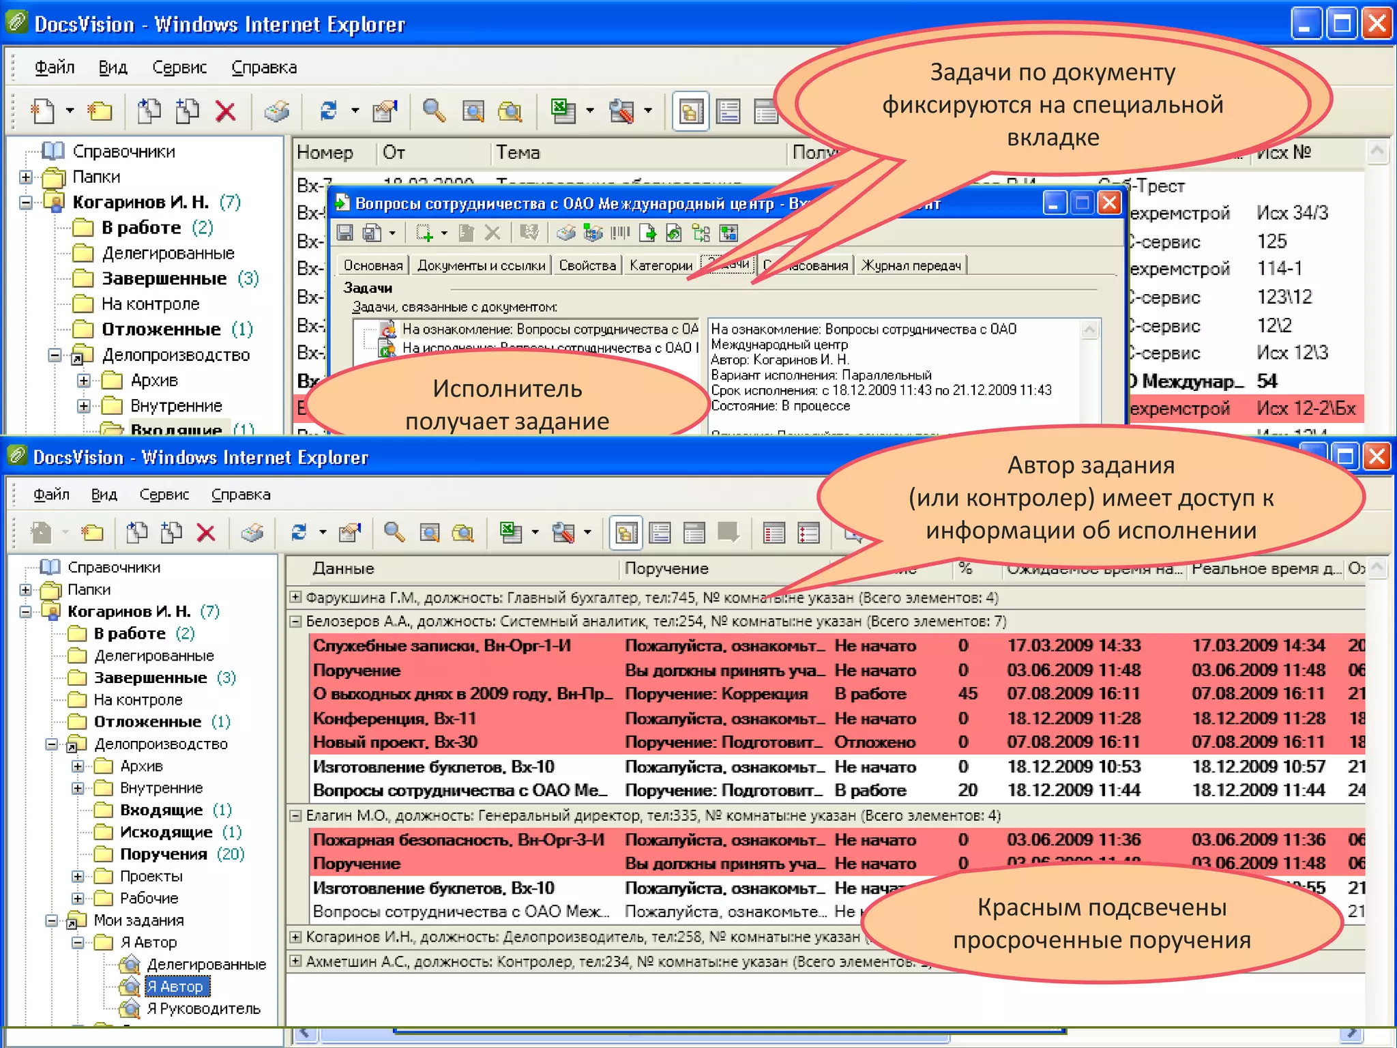Click the barcode icon in the document window
1397x1048 pixels.
point(619,234)
